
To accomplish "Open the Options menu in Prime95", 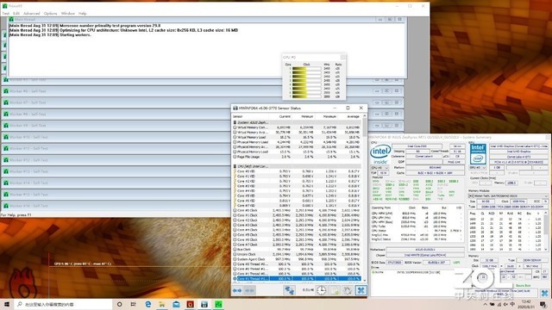I will pos(50,14).
